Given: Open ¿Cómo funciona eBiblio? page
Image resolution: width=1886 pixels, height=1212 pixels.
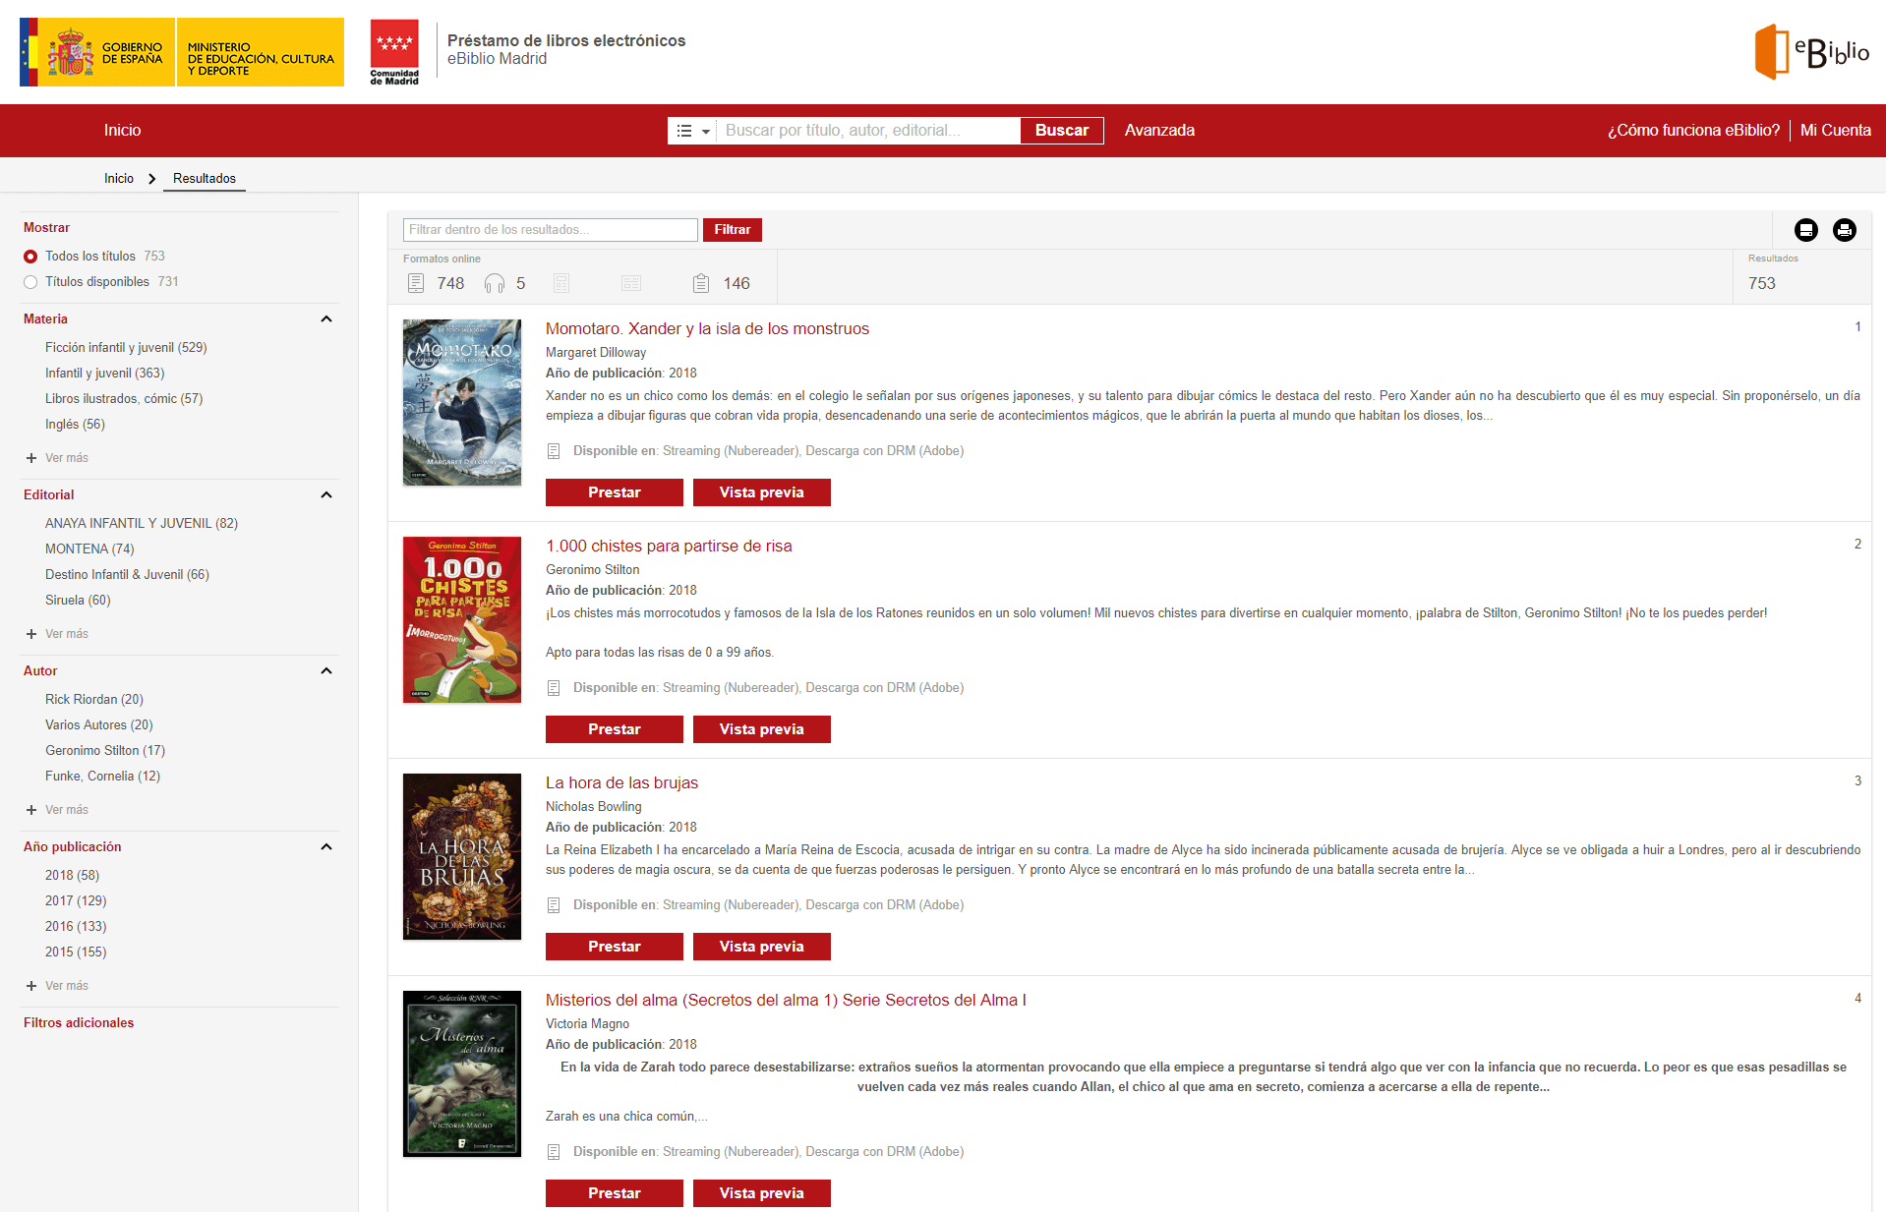Looking at the screenshot, I should coord(1693,130).
